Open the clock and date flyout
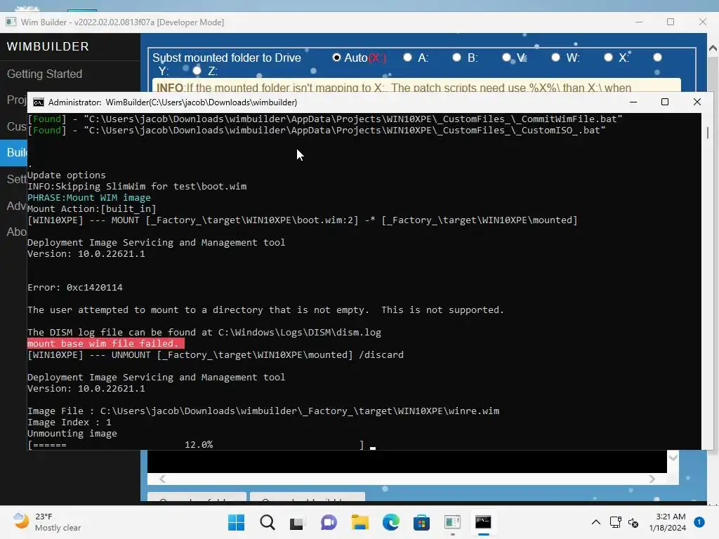Viewport: 719px width, 539px height. coord(667,522)
